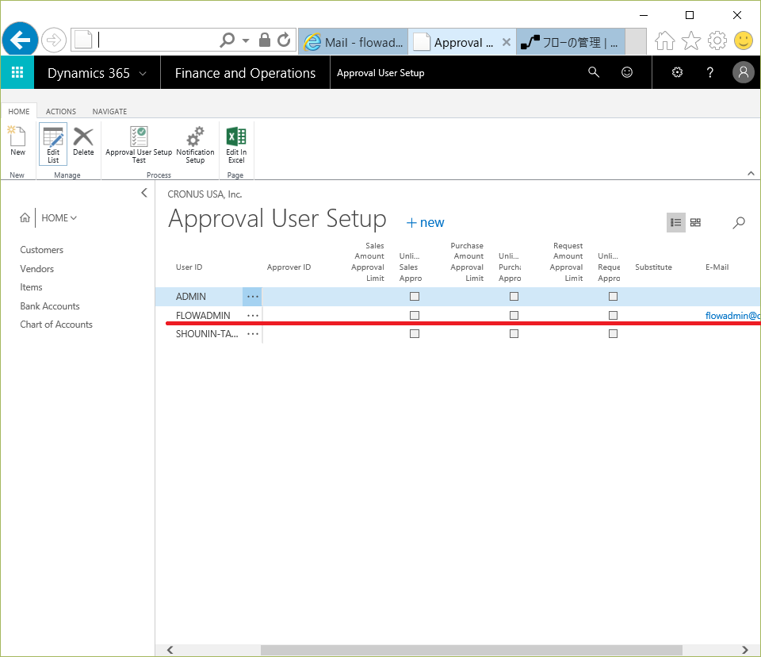The image size is (761, 657).
Task: Click the search icon in the black header
Action: pos(594,72)
